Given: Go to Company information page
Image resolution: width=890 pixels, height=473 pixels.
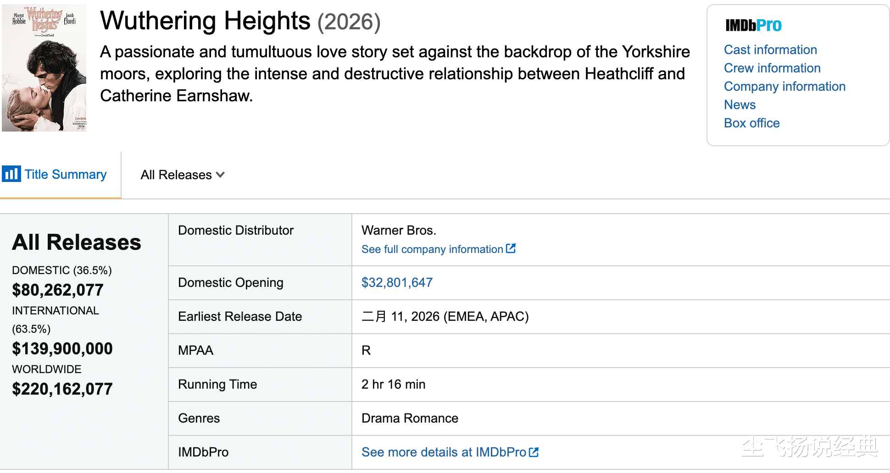Looking at the screenshot, I should click(x=784, y=86).
